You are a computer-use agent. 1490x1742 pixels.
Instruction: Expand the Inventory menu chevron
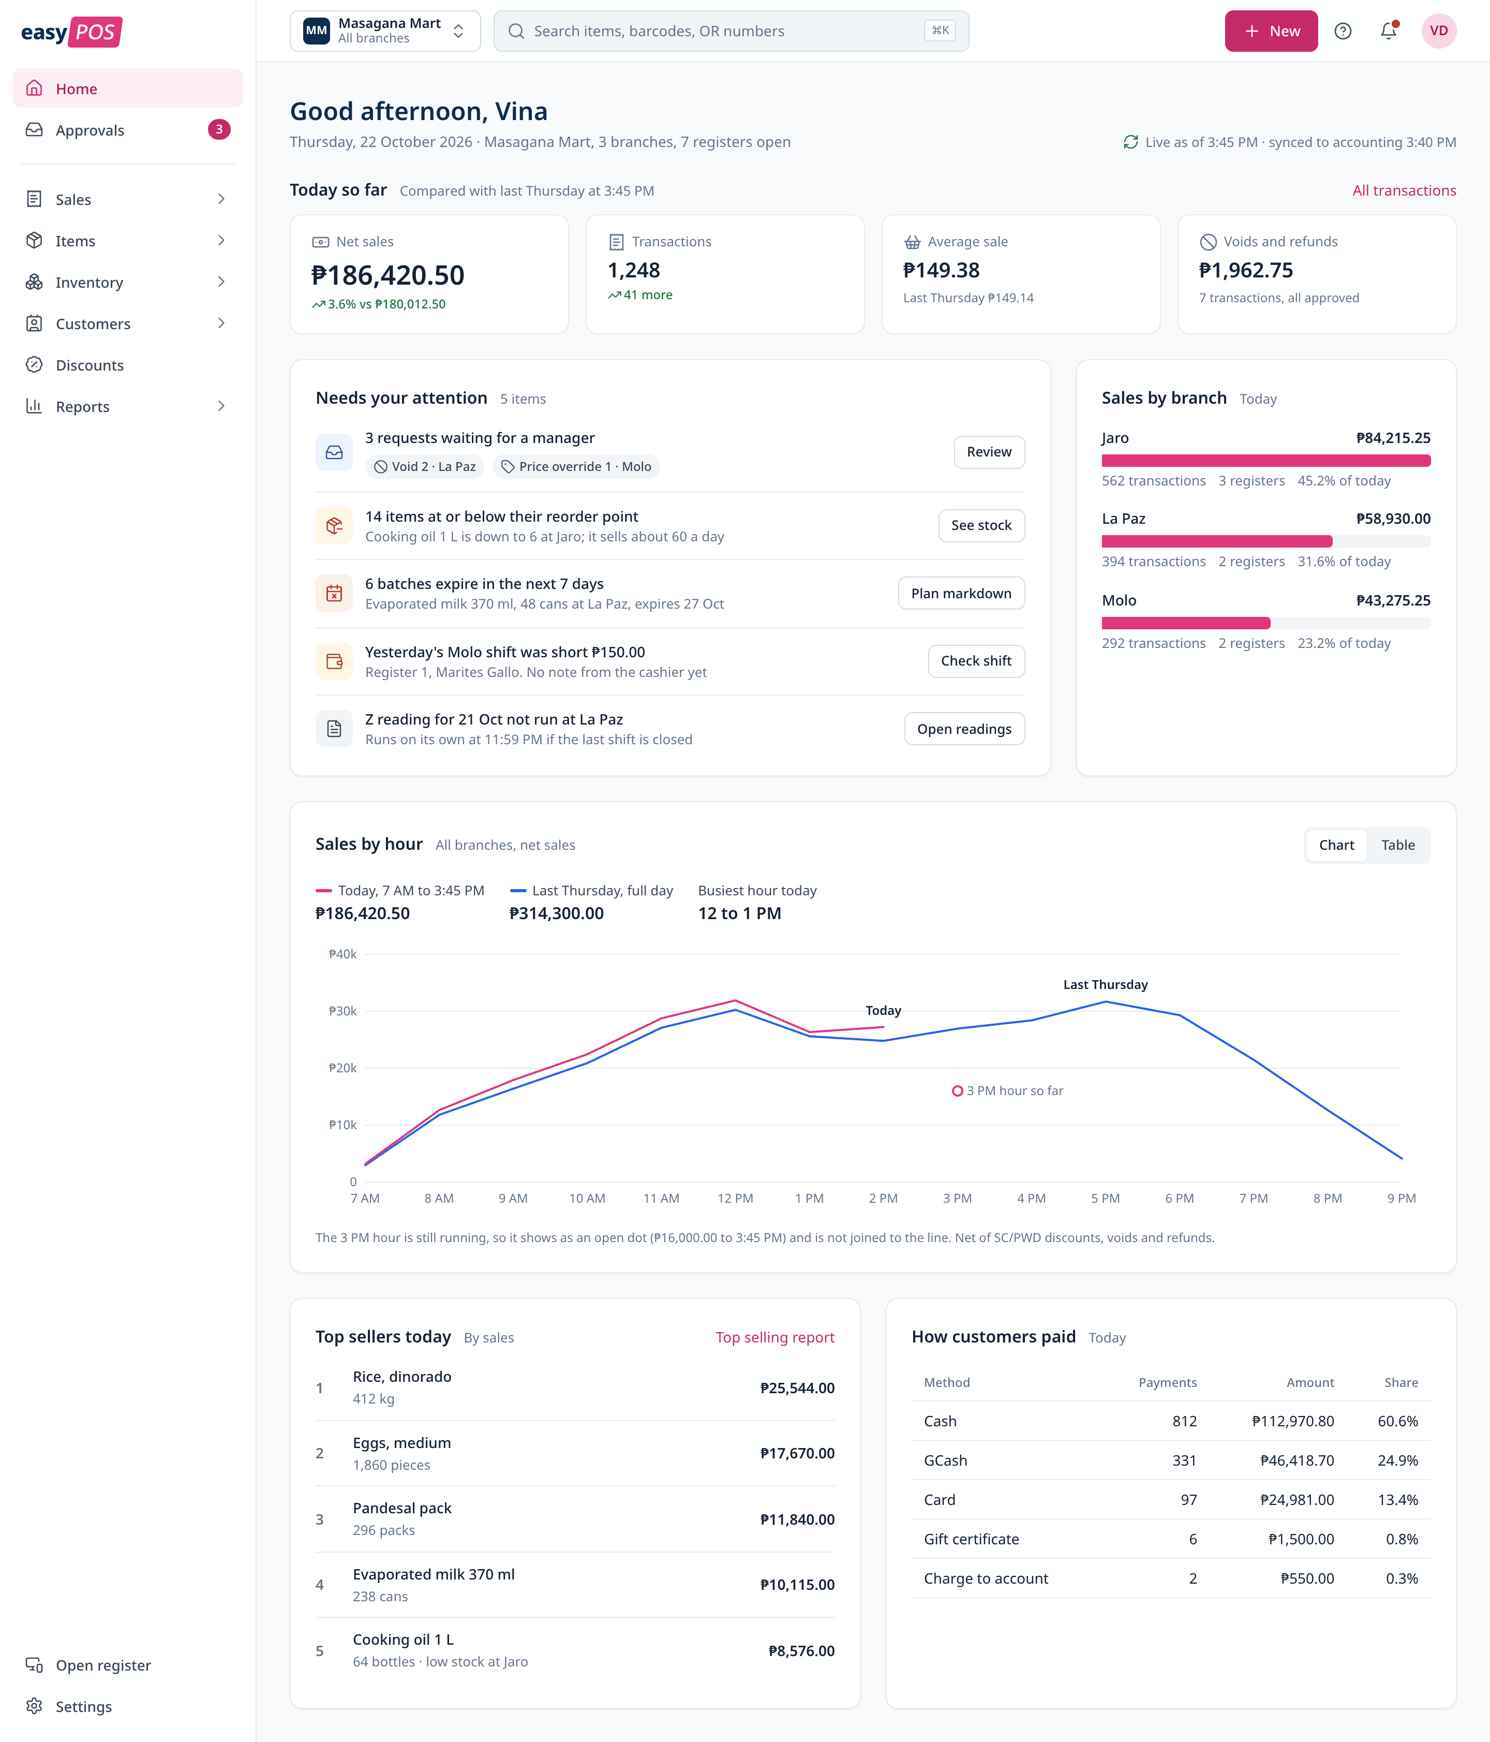tap(221, 282)
